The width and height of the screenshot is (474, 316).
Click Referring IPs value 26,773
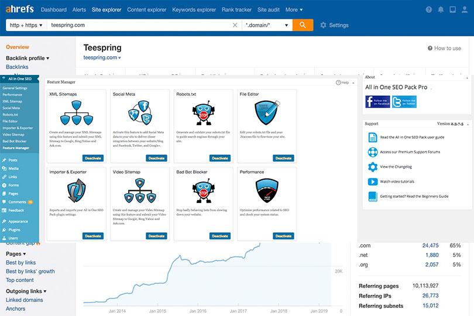pos(430,296)
